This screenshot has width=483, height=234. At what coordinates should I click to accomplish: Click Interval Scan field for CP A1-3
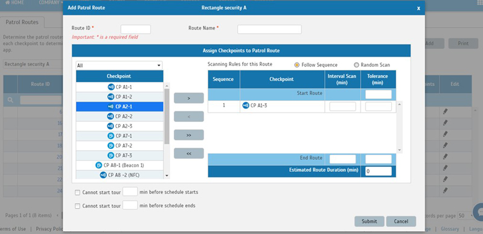click(x=342, y=107)
